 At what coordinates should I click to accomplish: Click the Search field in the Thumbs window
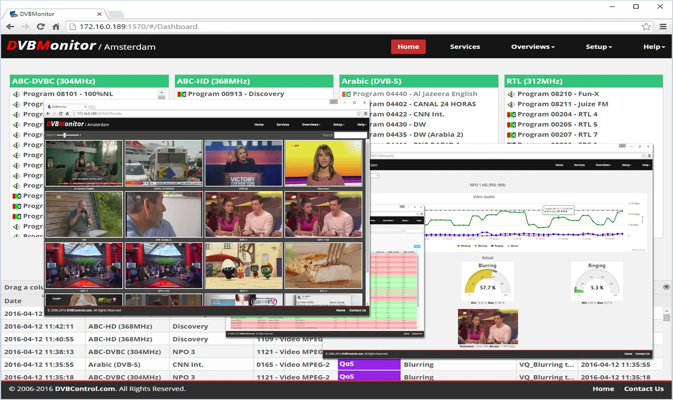(351, 135)
